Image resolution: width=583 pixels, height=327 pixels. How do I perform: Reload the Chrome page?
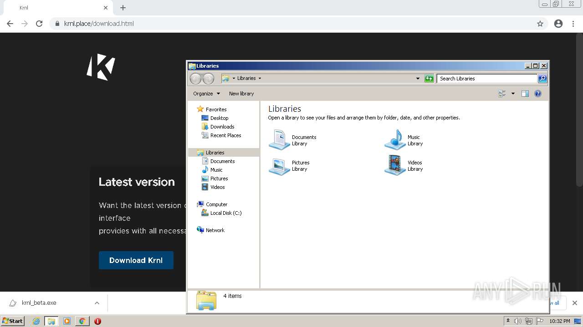click(x=39, y=24)
